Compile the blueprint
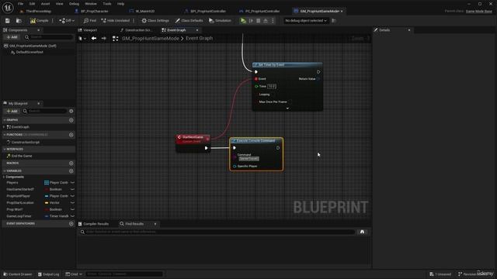The width and height of the screenshot is (497, 279). pyautogui.click(x=40, y=21)
